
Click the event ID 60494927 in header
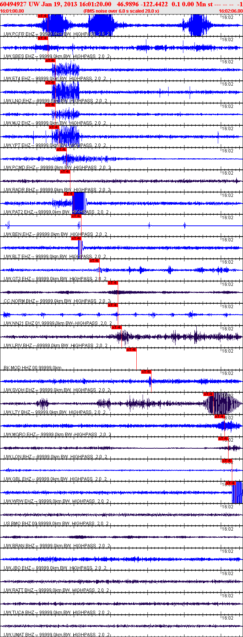click(13, 4)
